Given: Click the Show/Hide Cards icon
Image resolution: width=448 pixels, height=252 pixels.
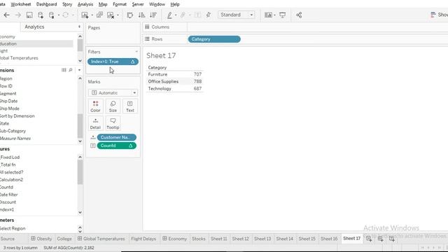Looking at the screenshot, I should [268, 15].
